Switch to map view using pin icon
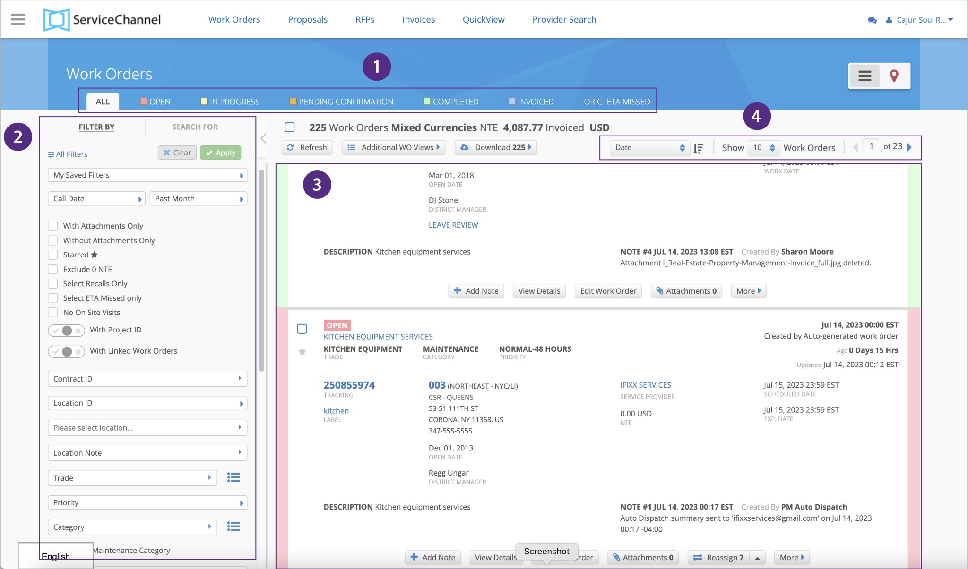Viewport: 968px width, 569px height. coord(894,76)
